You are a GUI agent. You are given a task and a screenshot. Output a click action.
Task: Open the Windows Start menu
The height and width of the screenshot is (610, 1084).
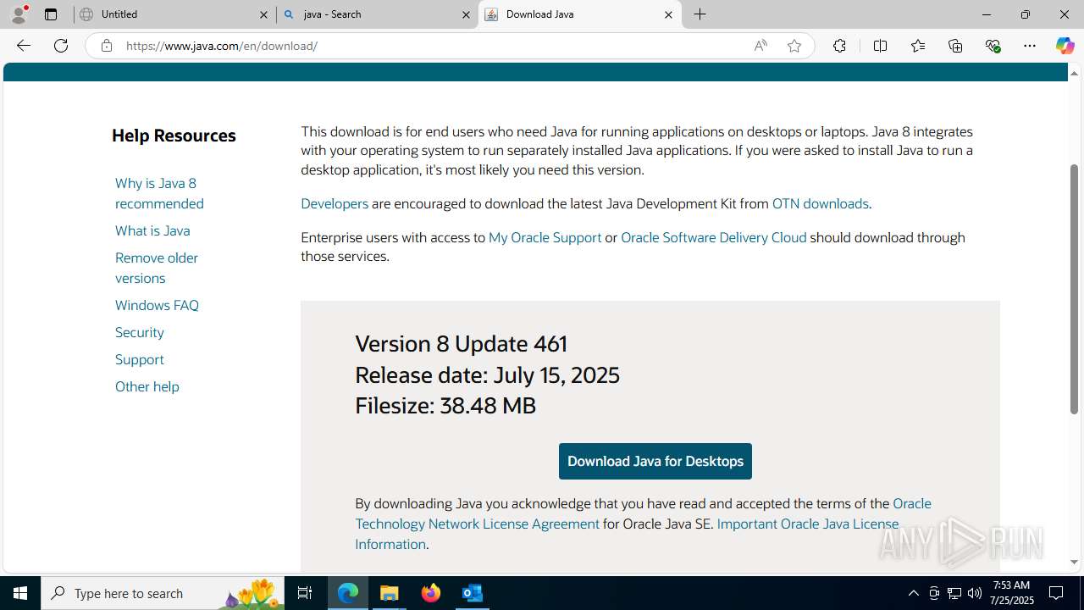20,593
